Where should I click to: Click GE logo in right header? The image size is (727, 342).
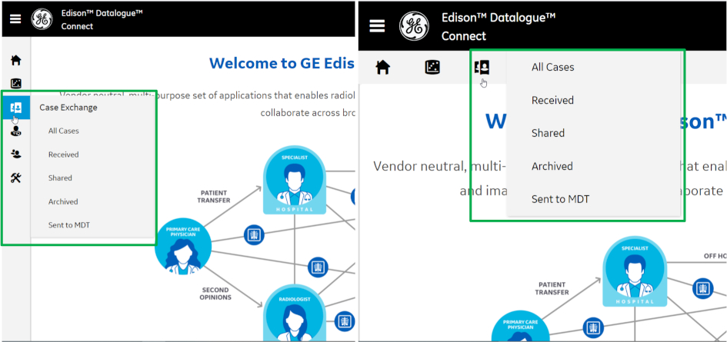point(414,26)
